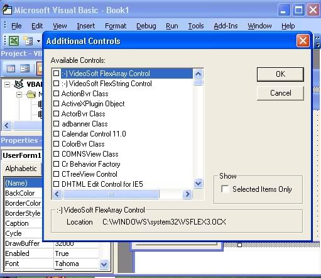The image size is (321, 278).
Task: Click View Object icon in Project panel
Action: 24,69
